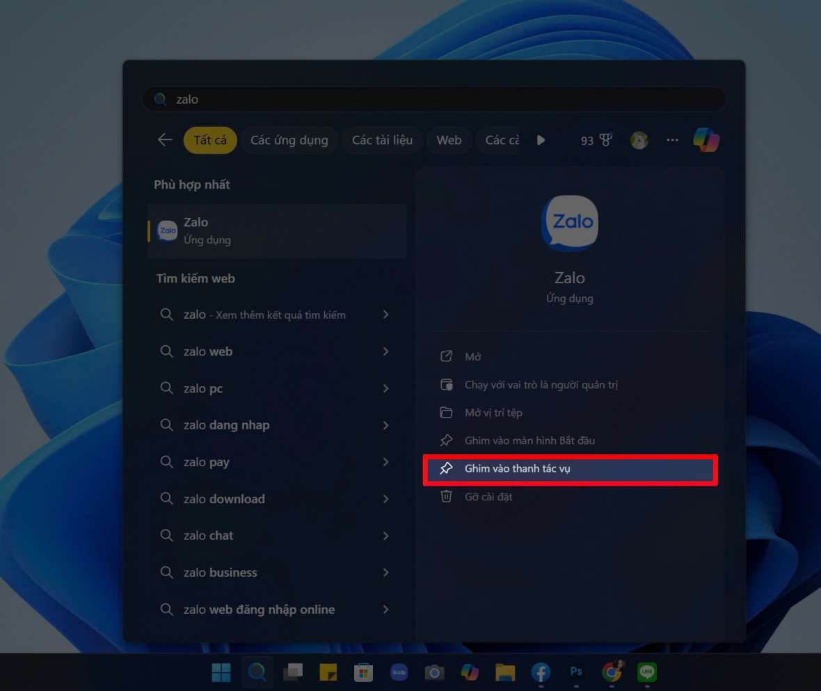Open 'zalo dang nhap' suggestion
821x691 pixels.
pyautogui.click(x=277, y=425)
